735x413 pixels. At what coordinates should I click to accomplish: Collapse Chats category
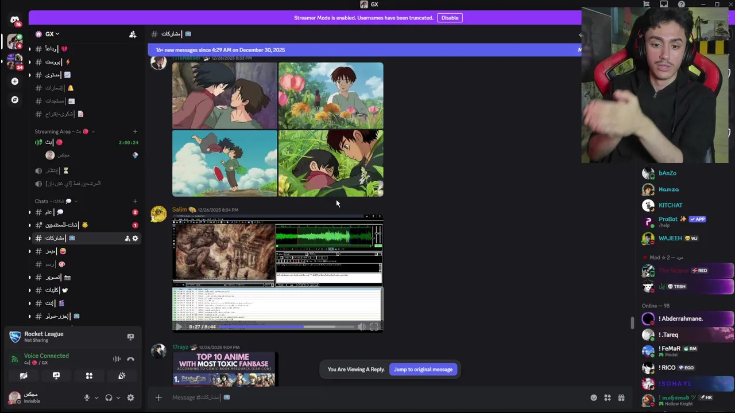[56, 201]
